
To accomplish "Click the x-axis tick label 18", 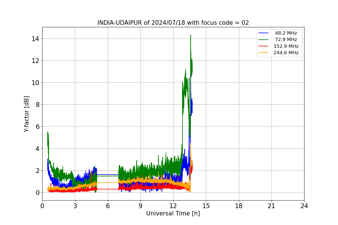I will (x=239, y=206).
